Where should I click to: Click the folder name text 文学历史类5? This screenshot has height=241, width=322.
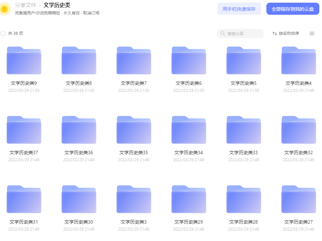pyautogui.click(x=244, y=83)
